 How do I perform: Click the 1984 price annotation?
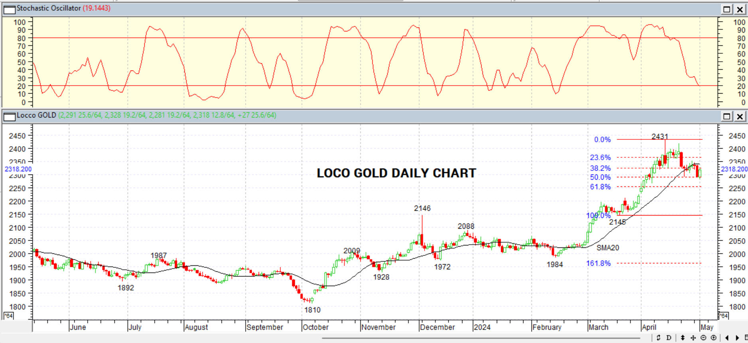555,265
